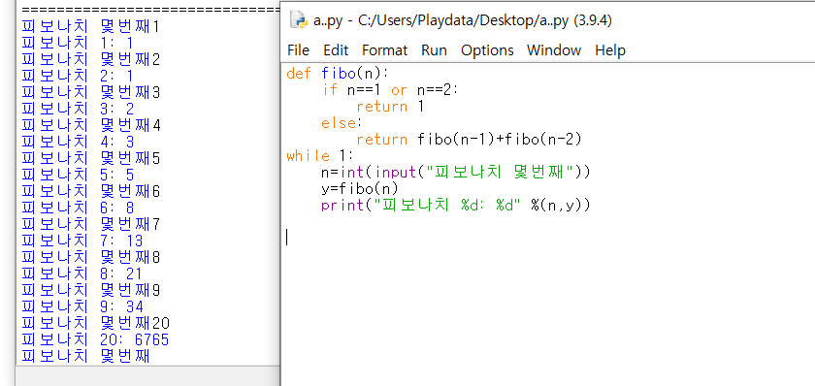Click shell output '피보나치 2: 1'
This screenshot has width=815, height=386.
[x=78, y=76]
